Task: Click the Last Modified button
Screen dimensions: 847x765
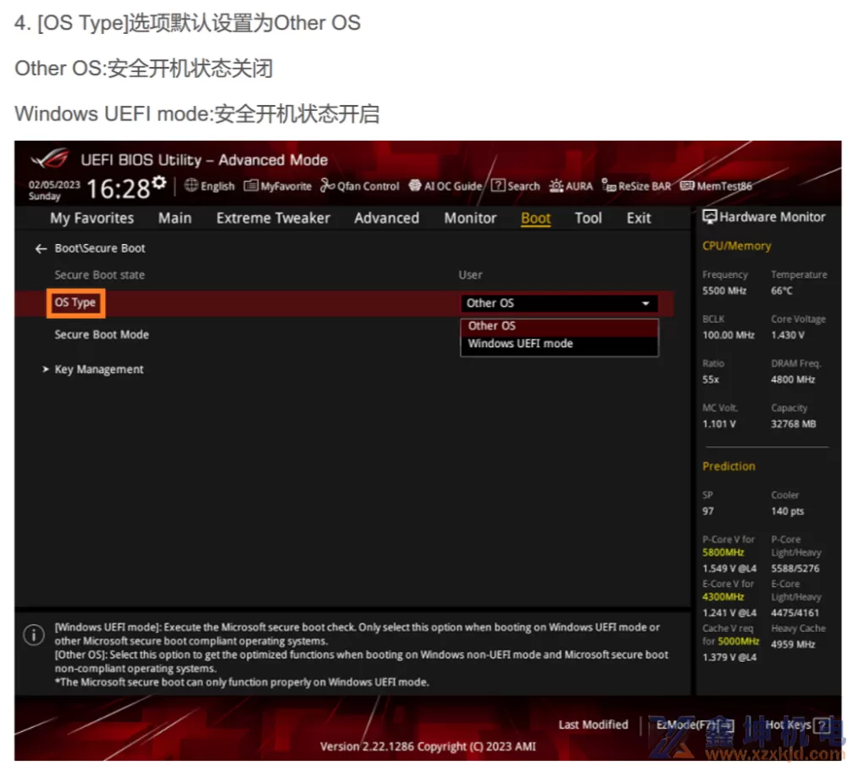Action: [x=593, y=725]
